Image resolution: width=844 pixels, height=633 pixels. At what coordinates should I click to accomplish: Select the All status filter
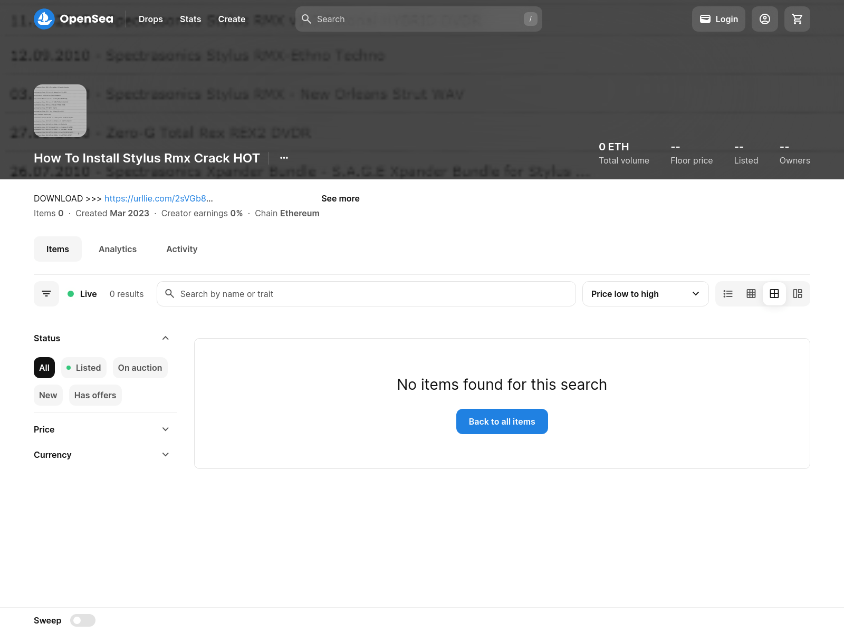pos(44,368)
